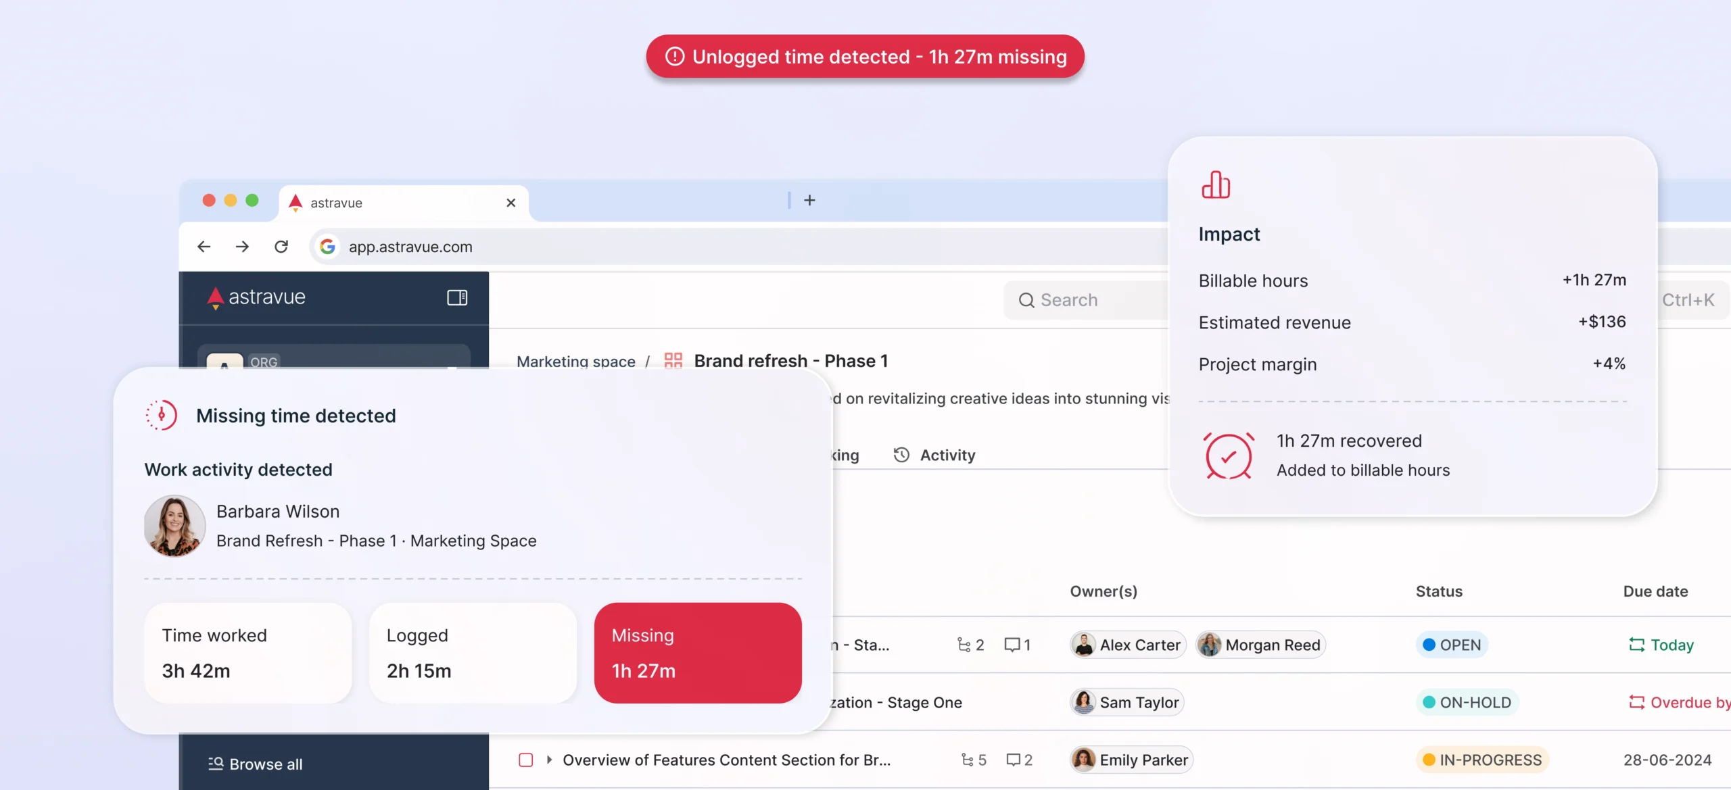The height and width of the screenshot is (790, 1731).
Task: Tick the Overview of Features task checkbox
Action: (526, 760)
